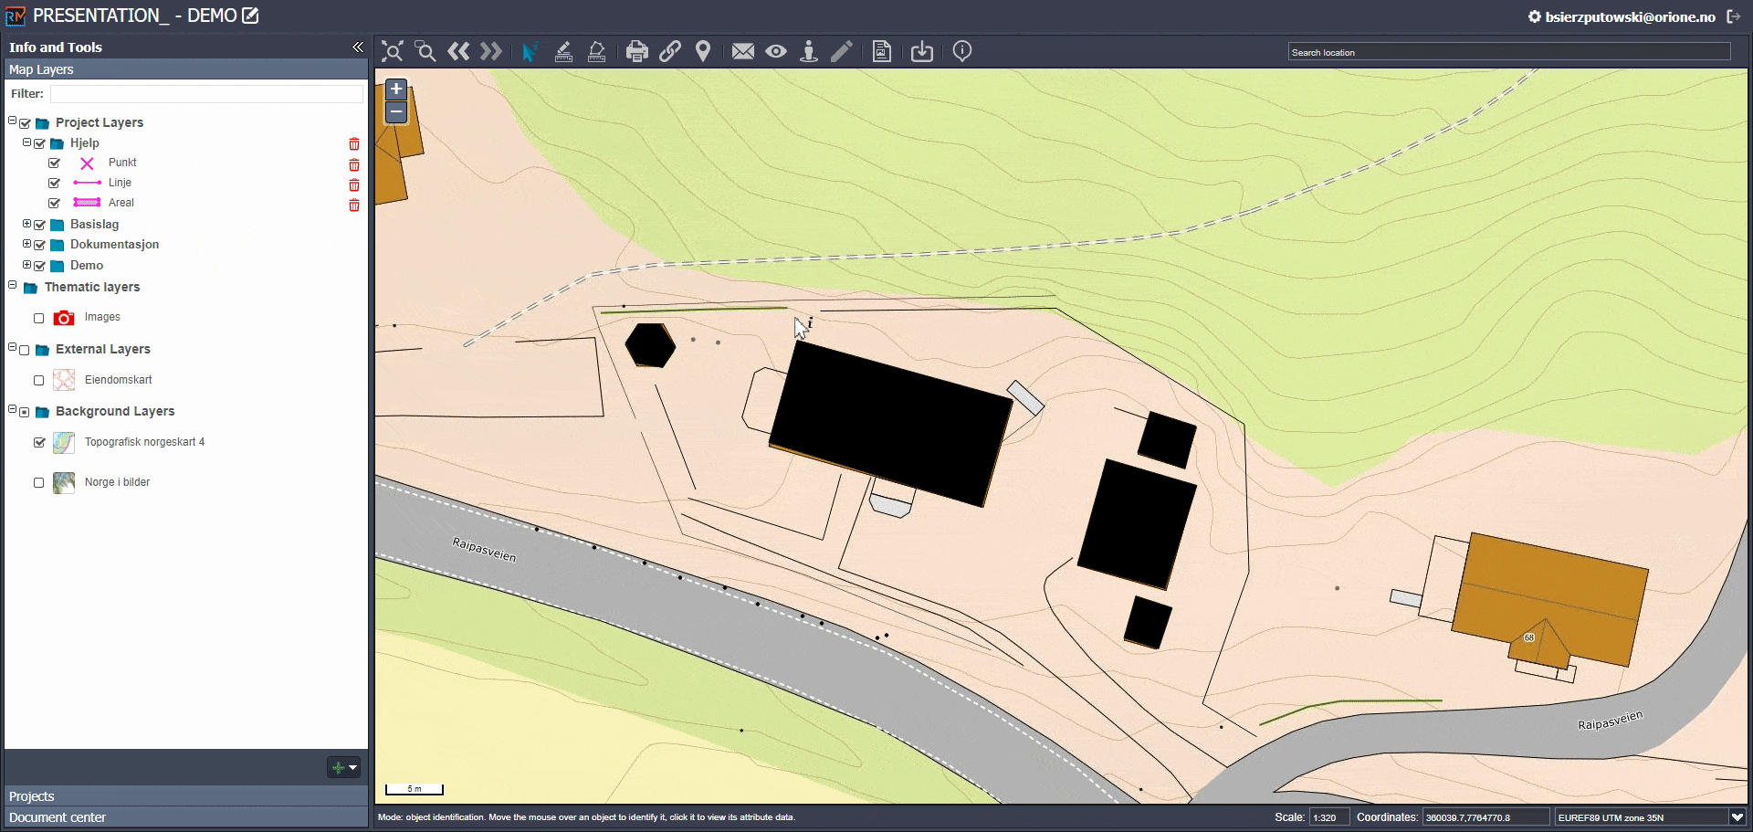Click the info speech bubble icon
1753x832 pixels.
(962, 51)
